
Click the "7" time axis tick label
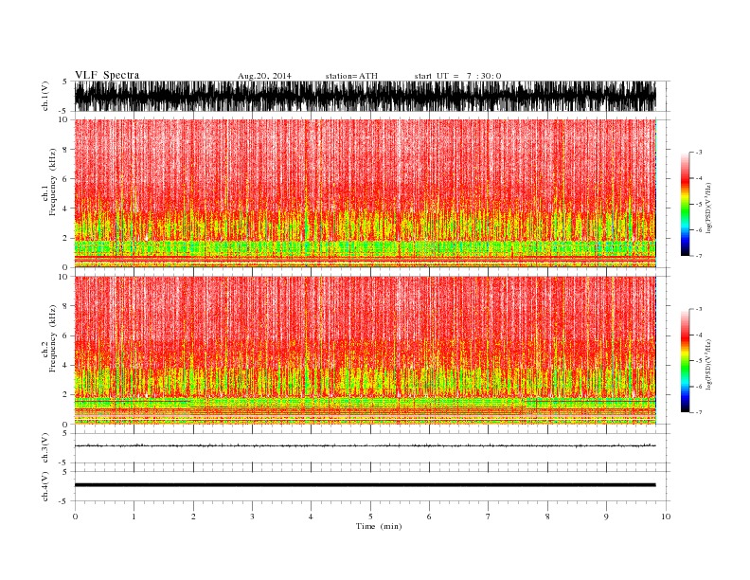(x=489, y=517)
